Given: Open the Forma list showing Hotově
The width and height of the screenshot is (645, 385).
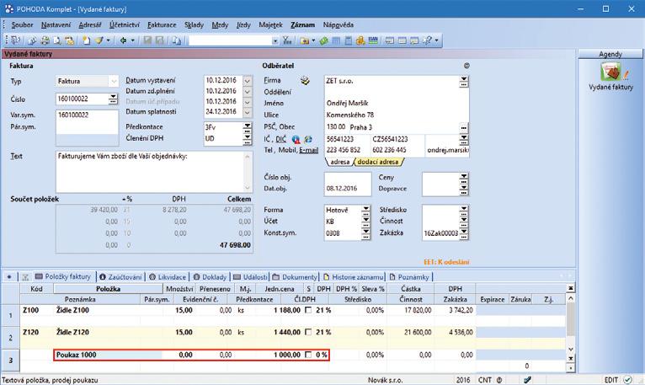Looking at the screenshot, I should (x=365, y=210).
